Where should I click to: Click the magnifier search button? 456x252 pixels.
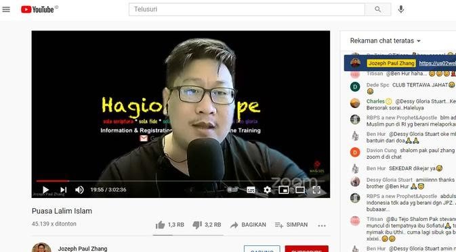click(378, 9)
